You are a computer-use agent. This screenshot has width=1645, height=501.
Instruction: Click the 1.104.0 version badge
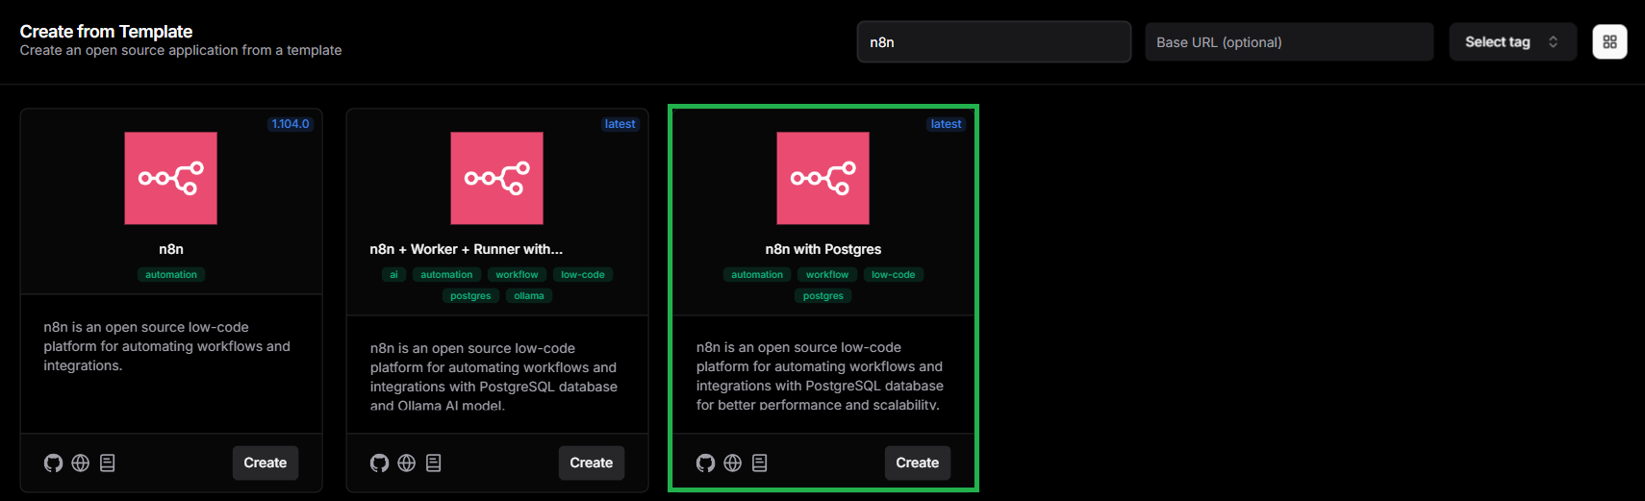(291, 124)
